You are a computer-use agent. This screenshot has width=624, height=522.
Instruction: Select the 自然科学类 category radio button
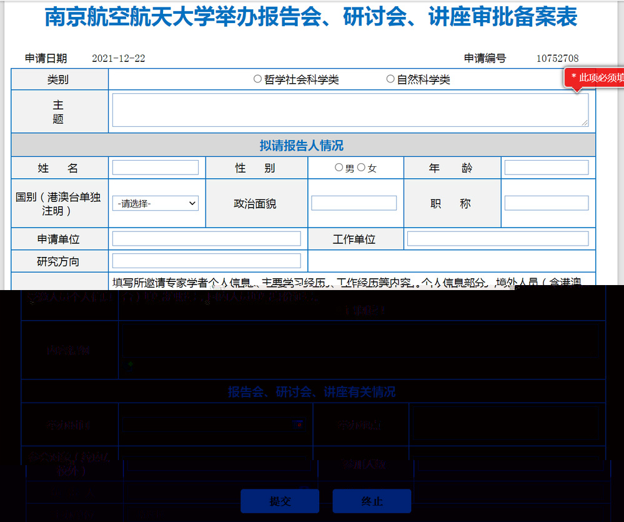pyautogui.click(x=390, y=79)
